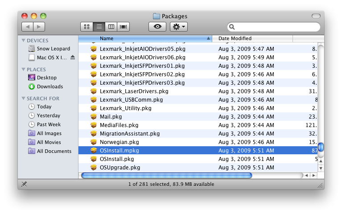The width and height of the screenshot is (342, 214).
Task: Click the Packages folder title icon
Action: pyautogui.click(x=156, y=16)
